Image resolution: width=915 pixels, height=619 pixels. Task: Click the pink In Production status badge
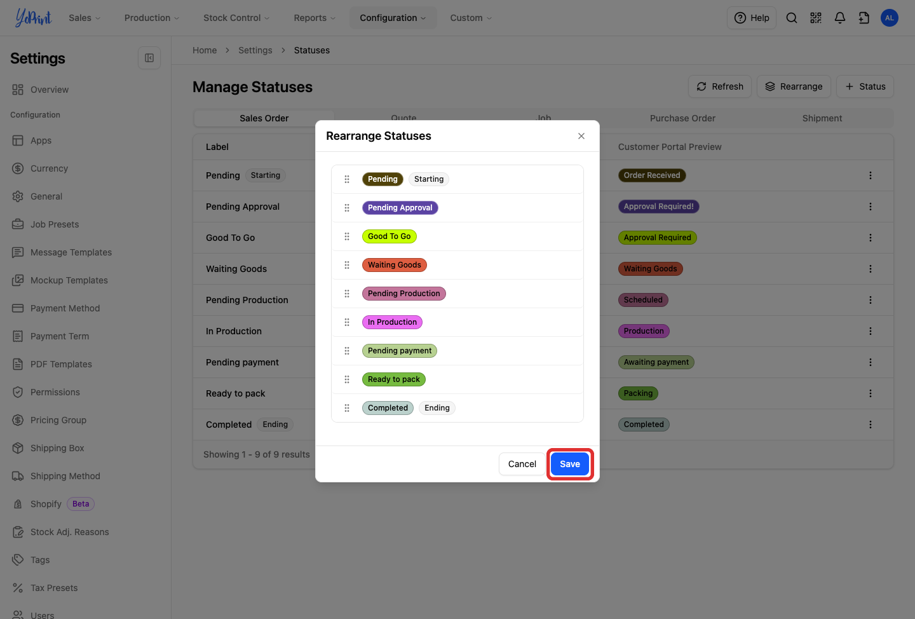(392, 322)
